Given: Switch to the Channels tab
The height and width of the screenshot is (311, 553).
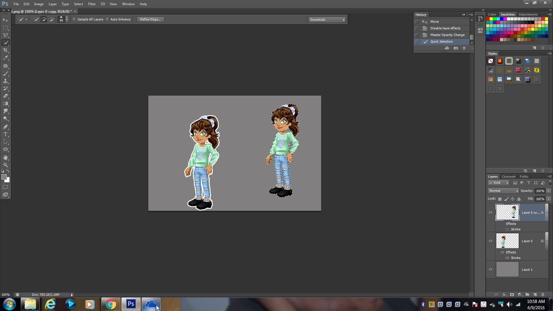Looking at the screenshot, I should (x=508, y=177).
